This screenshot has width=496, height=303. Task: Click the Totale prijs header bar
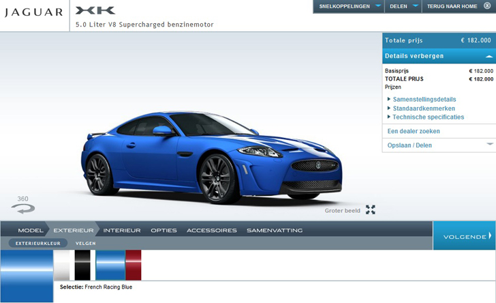point(438,40)
